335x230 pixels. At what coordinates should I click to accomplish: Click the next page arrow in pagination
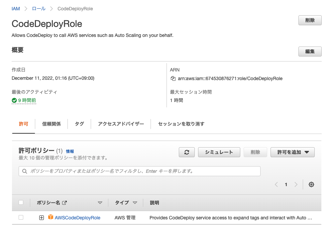296,184
